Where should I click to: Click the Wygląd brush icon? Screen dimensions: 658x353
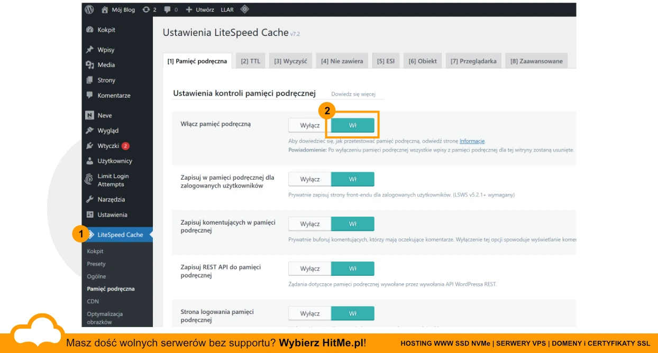click(x=90, y=131)
